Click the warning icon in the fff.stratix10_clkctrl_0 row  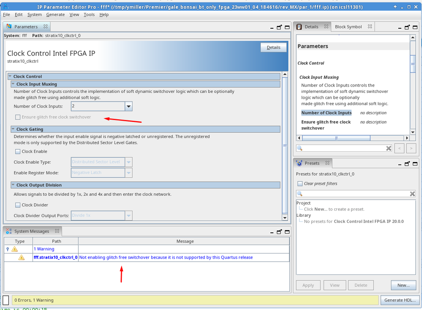21,257
